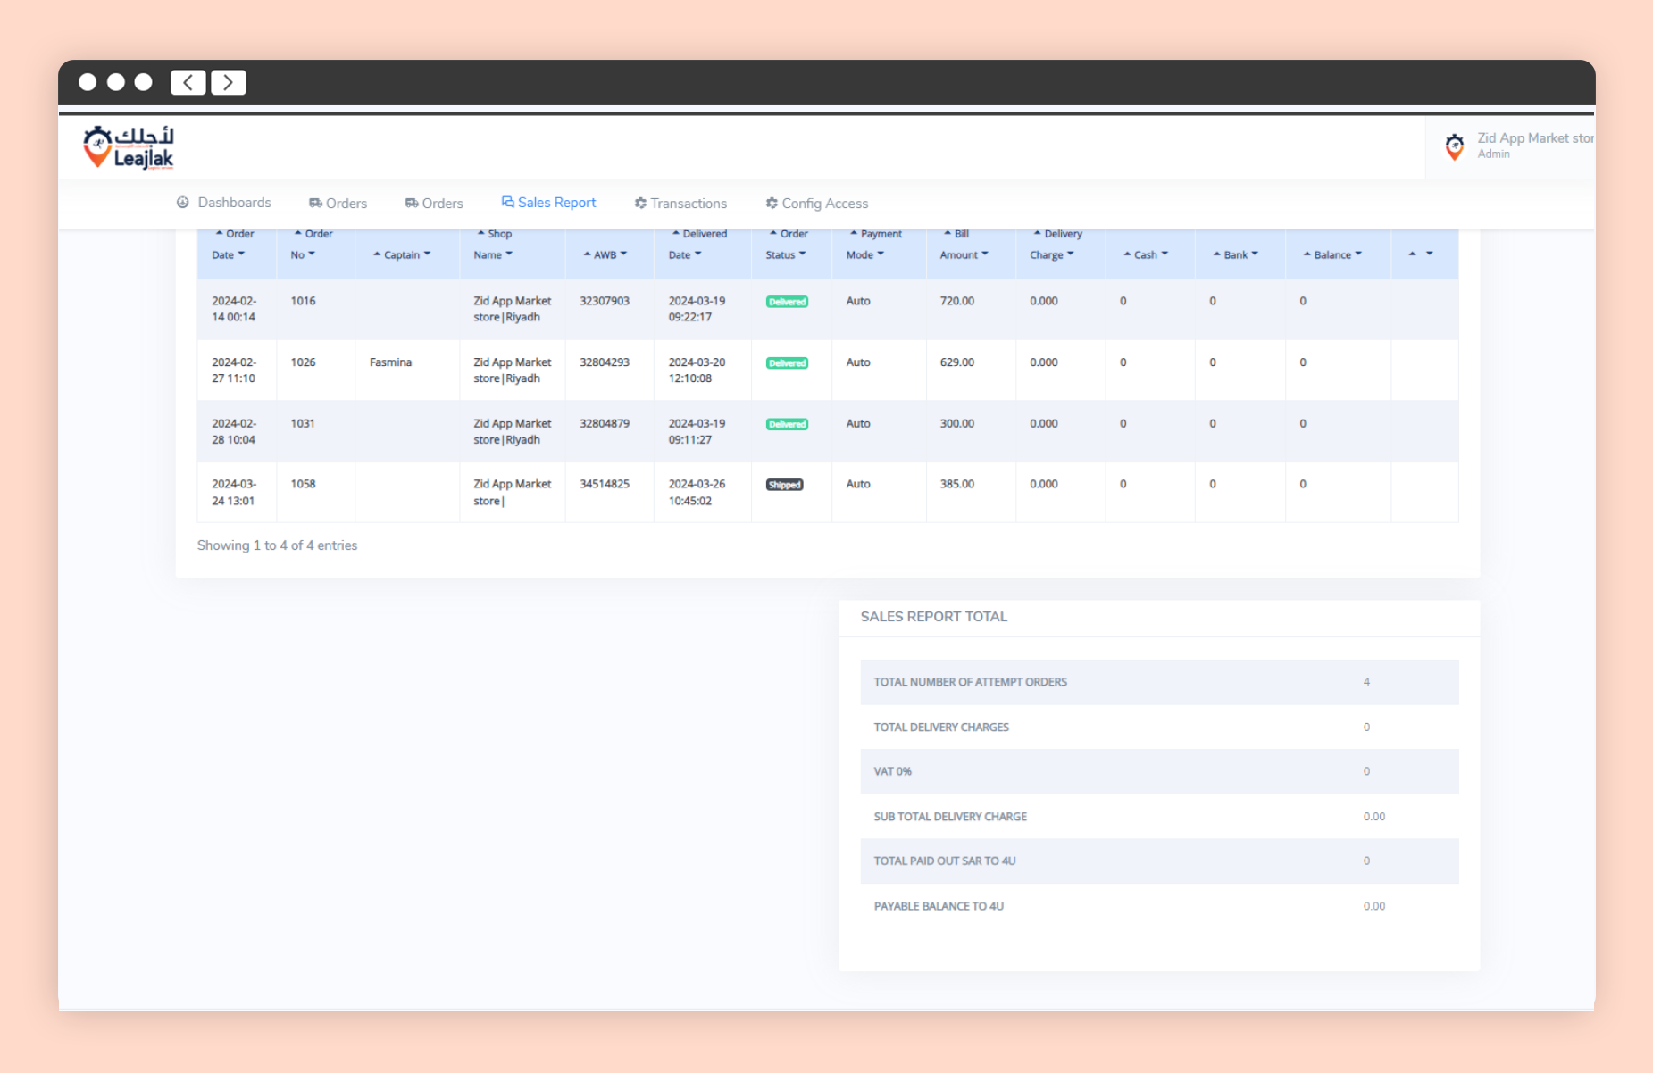Open the Dashboards menu item

point(234,203)
